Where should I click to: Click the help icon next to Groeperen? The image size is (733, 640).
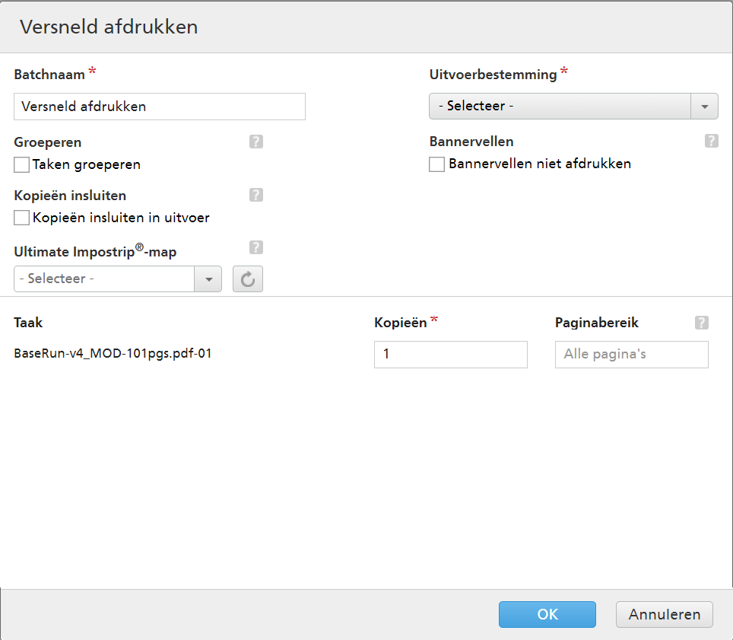(x=256, y=142)
